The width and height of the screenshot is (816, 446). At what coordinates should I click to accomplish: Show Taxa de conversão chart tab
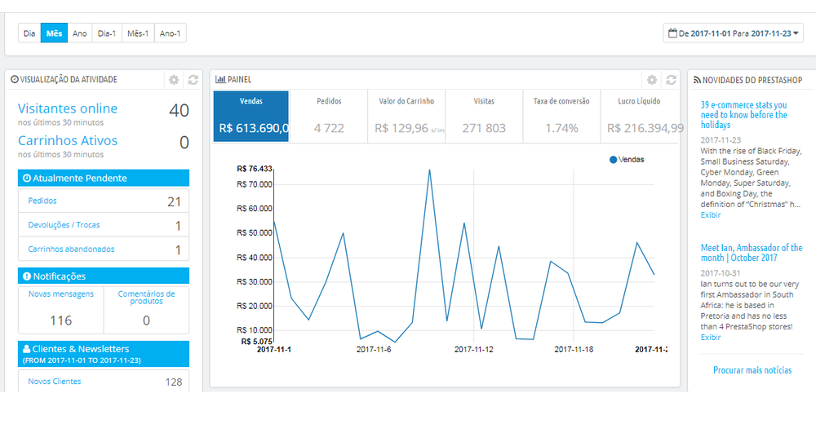click(561, 116)
